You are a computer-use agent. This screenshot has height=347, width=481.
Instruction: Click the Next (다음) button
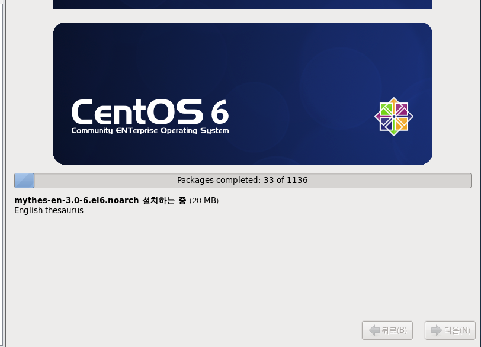[450, 330]
